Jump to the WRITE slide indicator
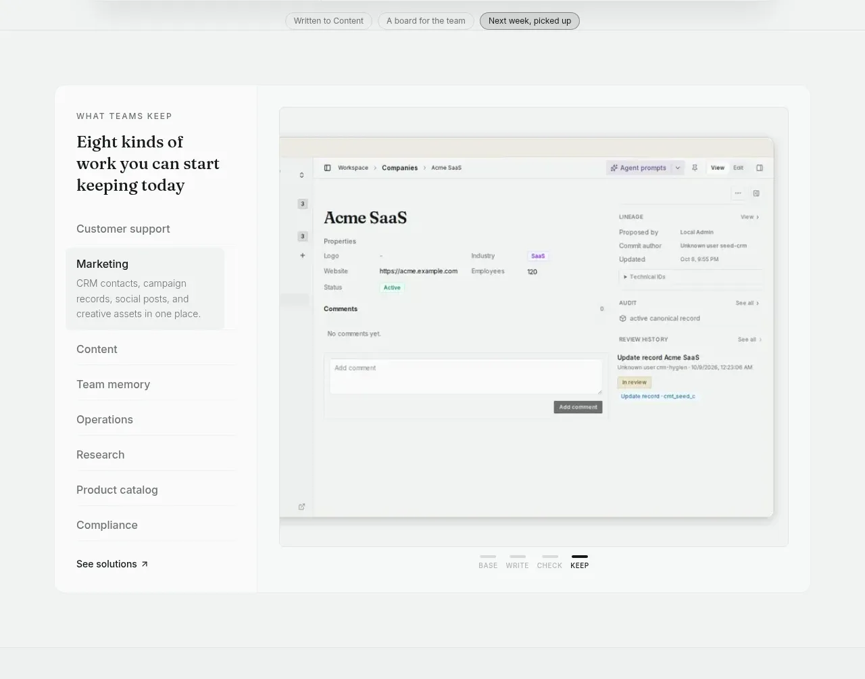Image resolution: width=865 pixels, height=679 pixels. (x=518, y=562)
